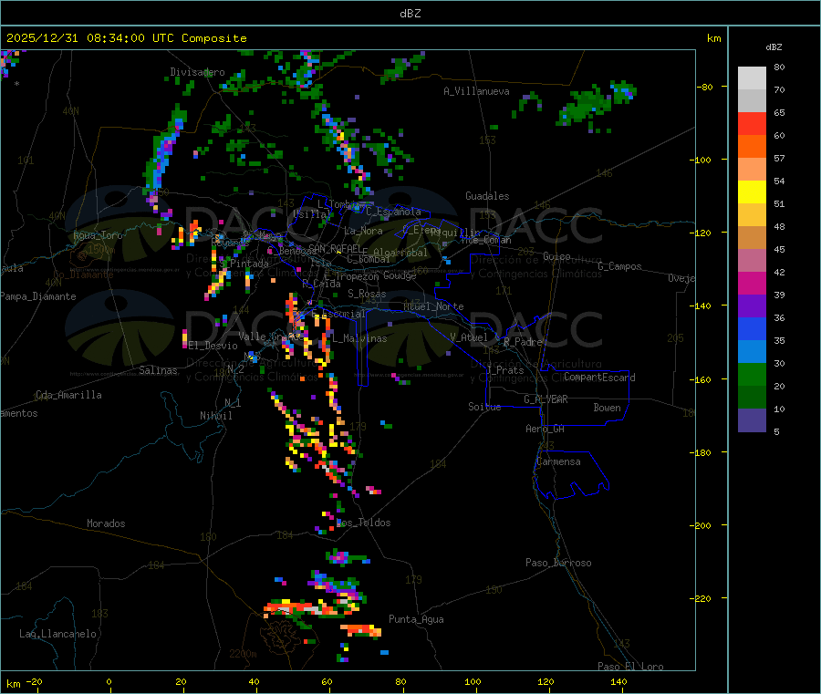821x694 pixels.
Task: Click the El_Desvio label
Action: (x=213, y=346)
